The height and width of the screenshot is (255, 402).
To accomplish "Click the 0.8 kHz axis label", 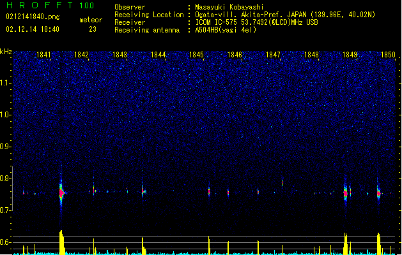I will point(6,178).
